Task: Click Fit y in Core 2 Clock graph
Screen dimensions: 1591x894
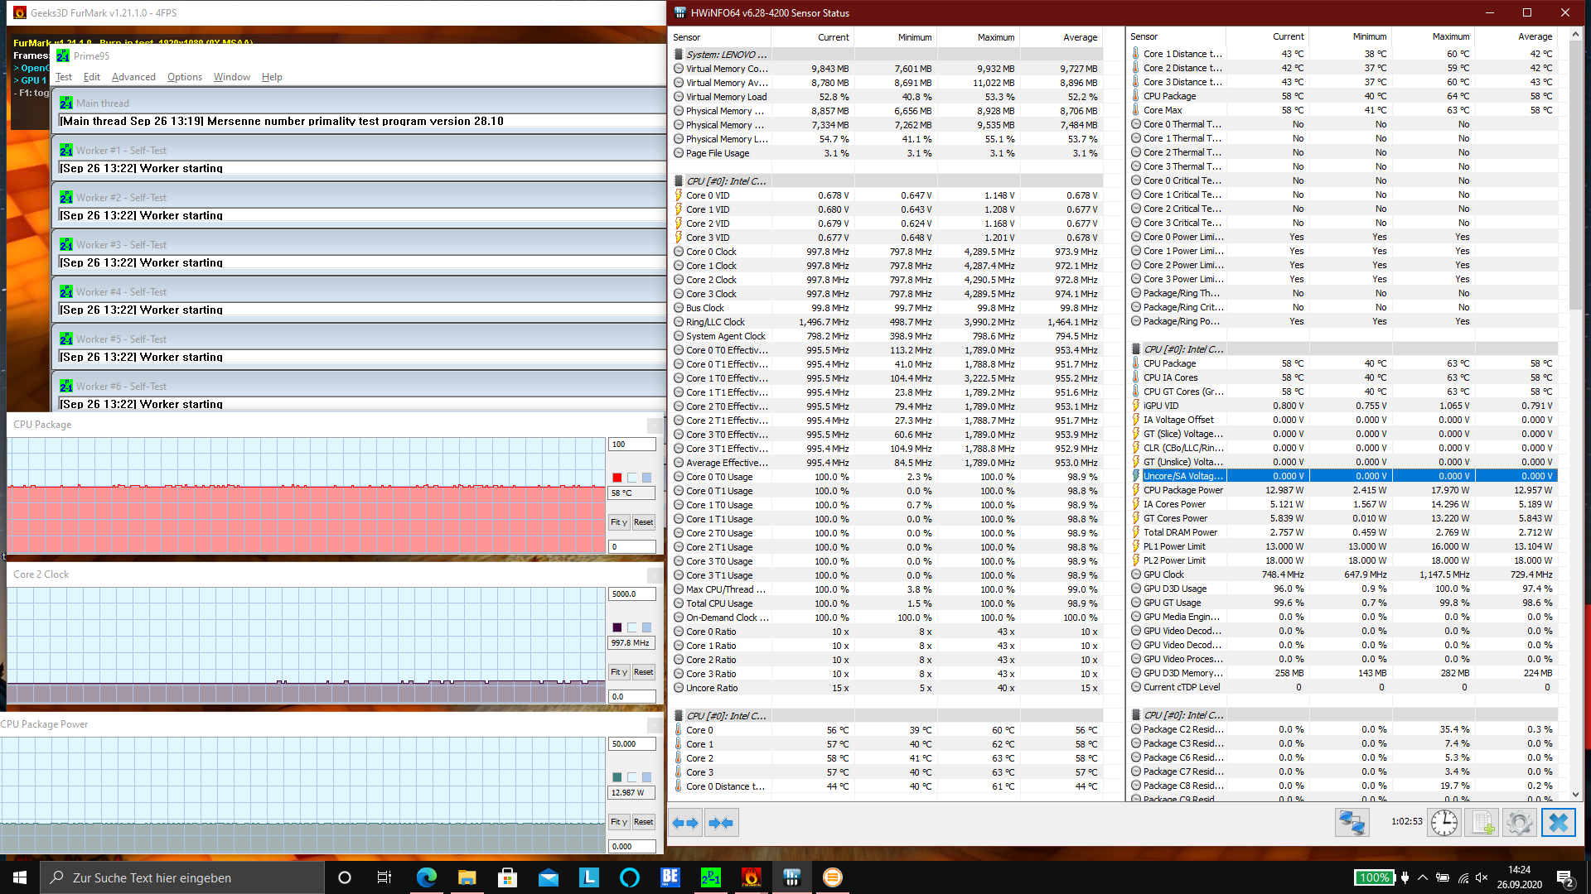Action: tap(619, 672)
